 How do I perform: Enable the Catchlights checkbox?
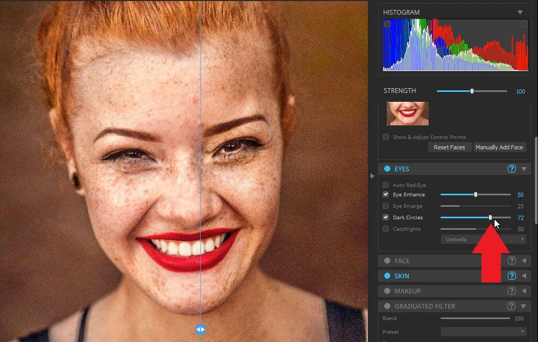[x=385, y=229]
